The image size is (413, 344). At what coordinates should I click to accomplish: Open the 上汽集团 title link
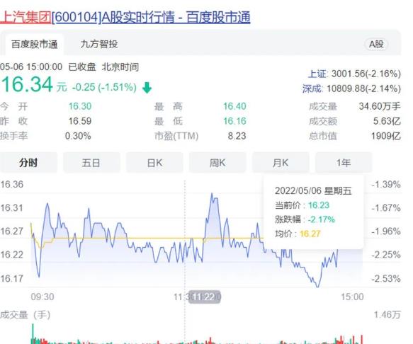pos(26,18)
